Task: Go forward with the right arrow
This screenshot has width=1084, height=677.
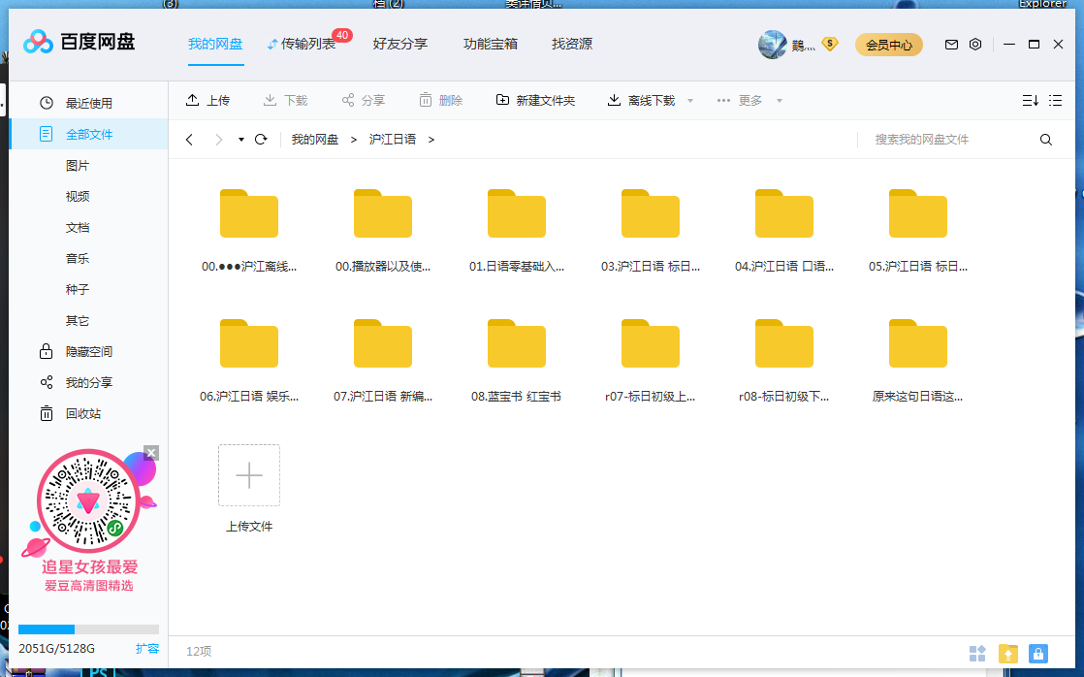Action: 218,140
